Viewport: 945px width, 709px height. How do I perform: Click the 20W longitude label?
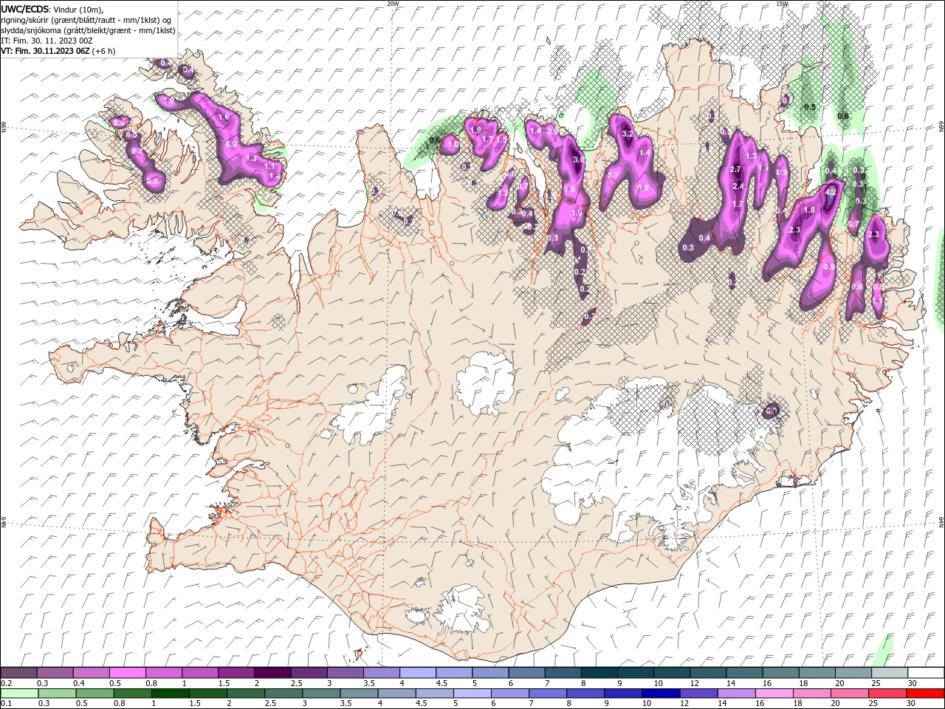tap(393, 3)
